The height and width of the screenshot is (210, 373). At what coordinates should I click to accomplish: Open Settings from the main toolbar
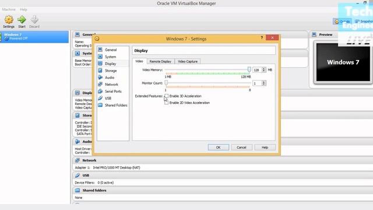coord(9,22)
